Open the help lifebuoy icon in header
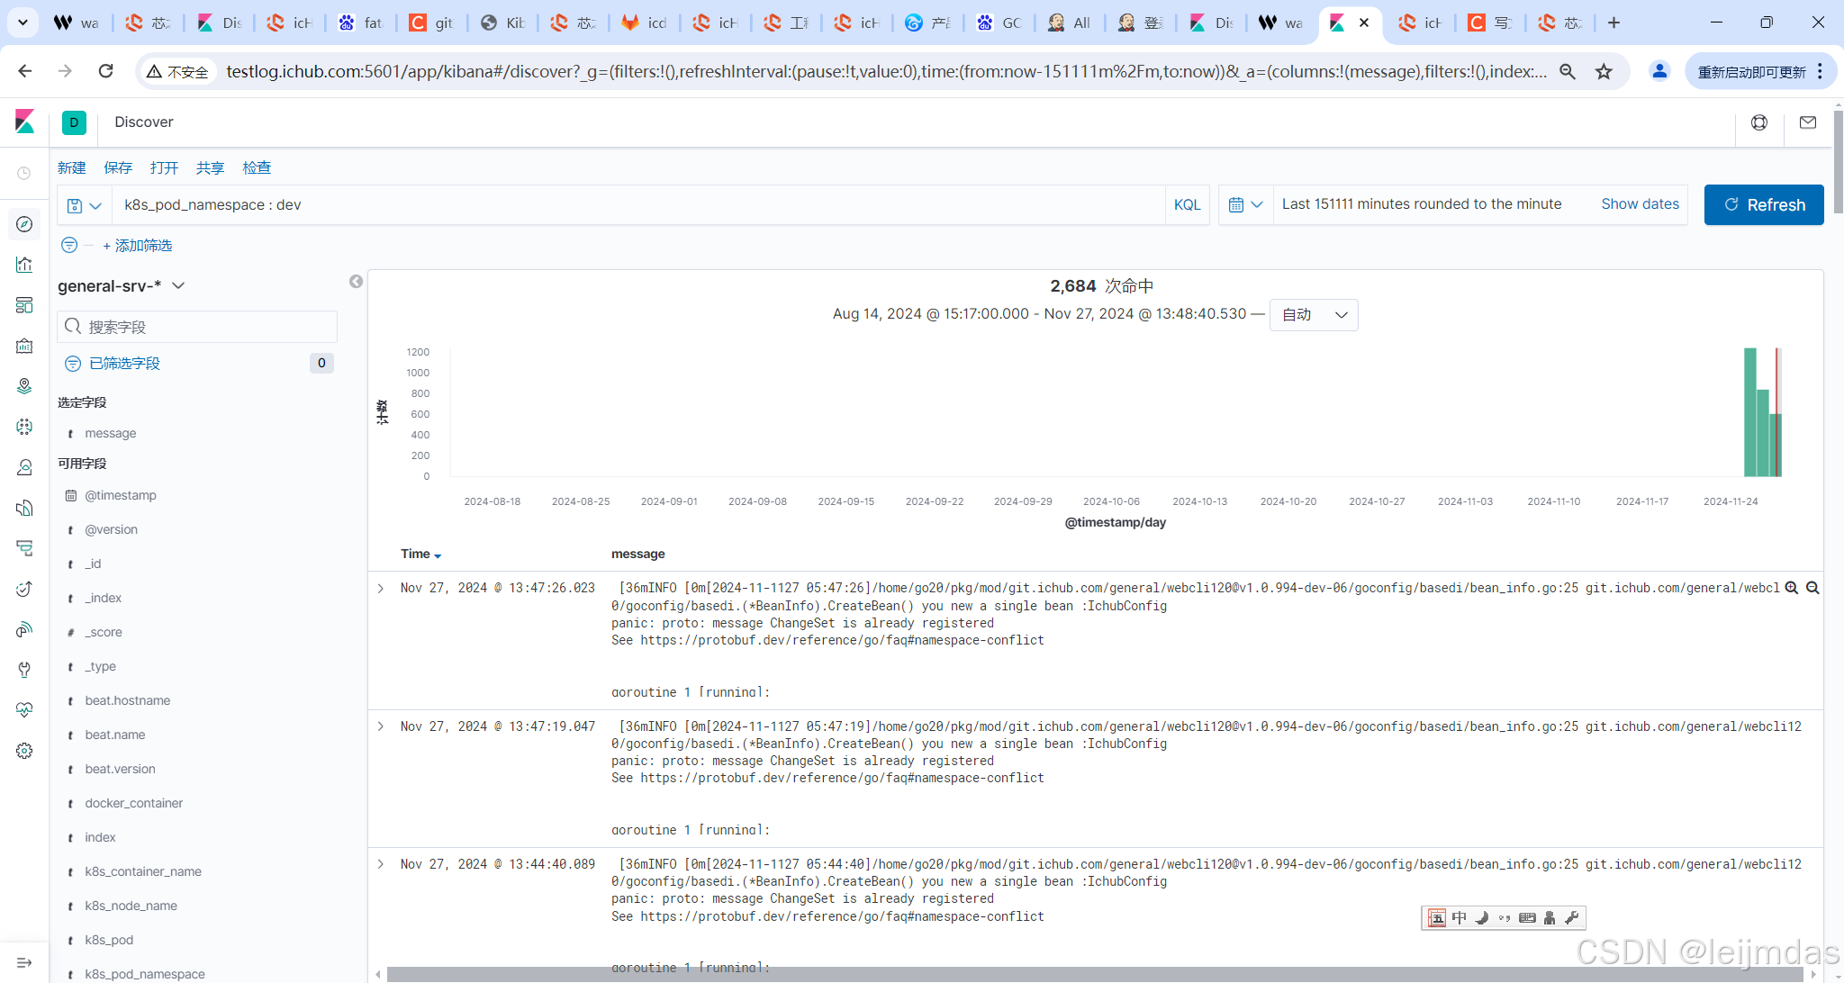 point(1759,122)
